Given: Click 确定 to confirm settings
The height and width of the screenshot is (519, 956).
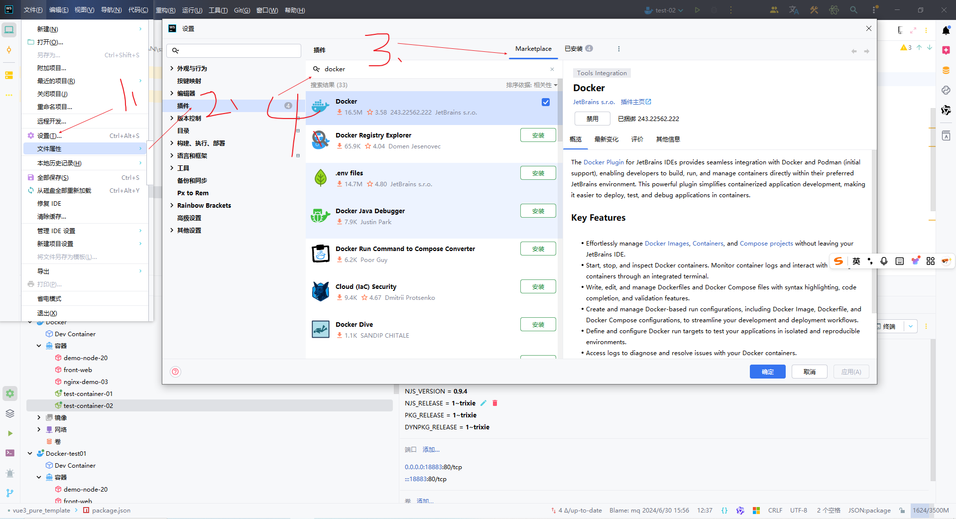Looking at the screenshot, I should tap(768, 372).
